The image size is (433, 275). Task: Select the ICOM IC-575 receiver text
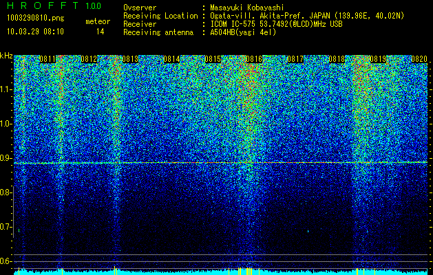pyautogui.click(x=276, y=24)
